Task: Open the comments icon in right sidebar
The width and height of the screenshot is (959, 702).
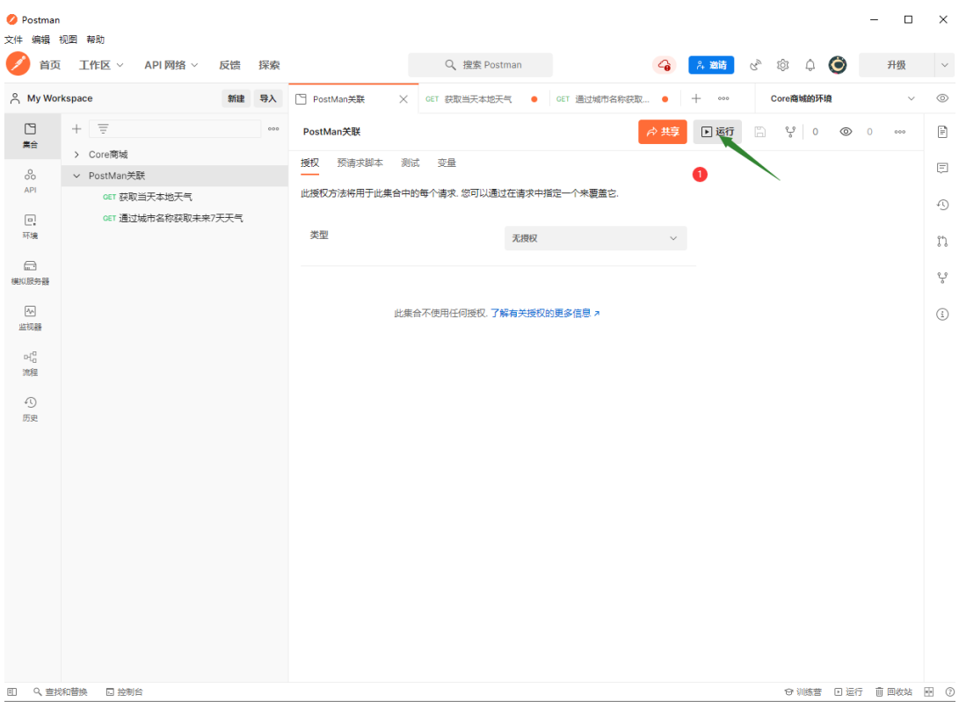Action: click(x=942, y=168)
